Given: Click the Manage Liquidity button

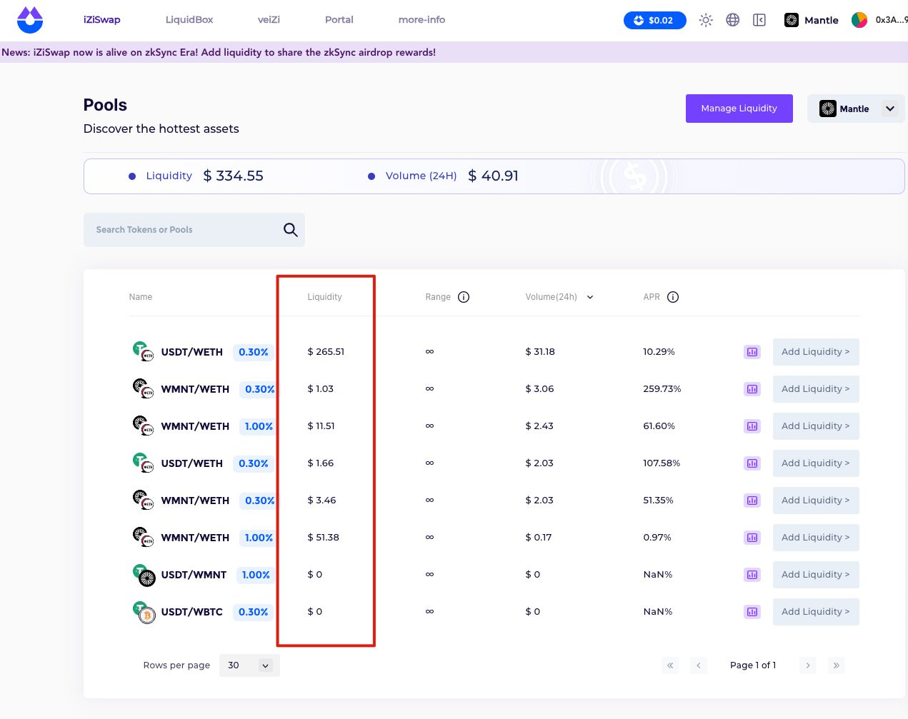Looking at the screenshot, I should 739,109.
